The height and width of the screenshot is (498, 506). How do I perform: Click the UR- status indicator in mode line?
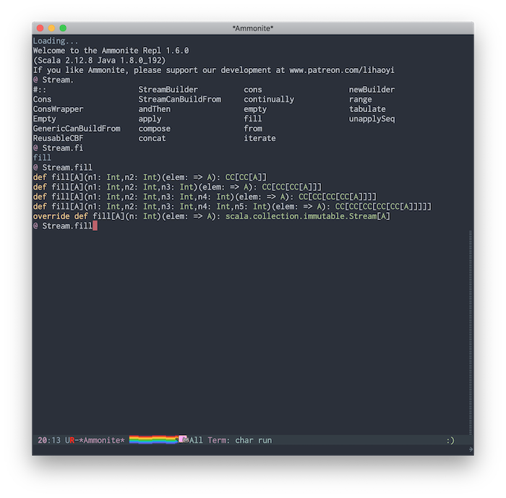(72, 440)
